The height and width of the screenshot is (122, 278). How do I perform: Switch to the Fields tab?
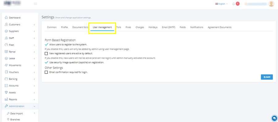183,27
